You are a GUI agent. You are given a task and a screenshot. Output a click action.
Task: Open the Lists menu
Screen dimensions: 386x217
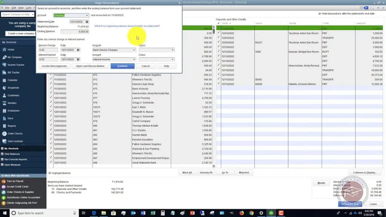pyautogui.click(x=29, y=8)
